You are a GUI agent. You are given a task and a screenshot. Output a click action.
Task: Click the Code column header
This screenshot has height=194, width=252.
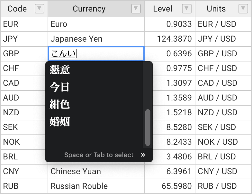point(24,9)
